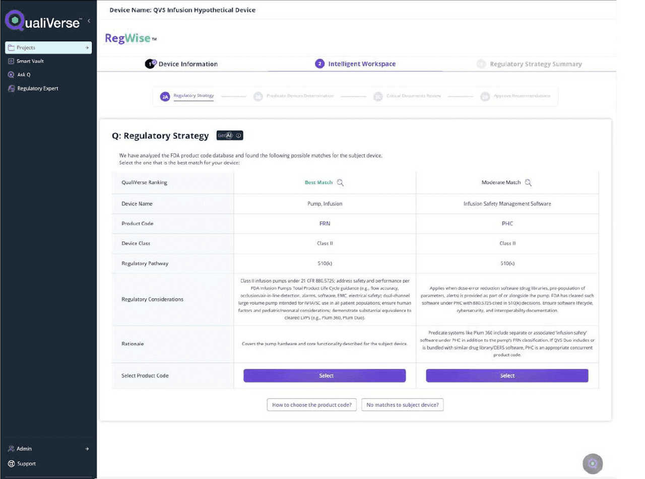Click the Admin user icon

pyautogui.click(x=11, y=448)
